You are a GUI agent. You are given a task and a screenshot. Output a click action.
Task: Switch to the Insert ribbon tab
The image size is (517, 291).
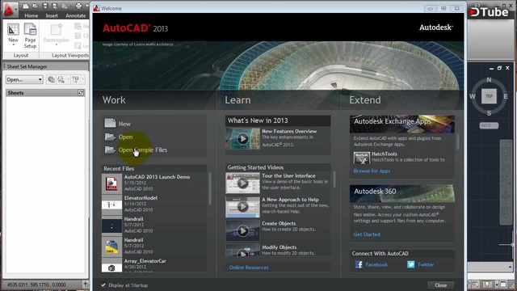click(x=52, y=15)
